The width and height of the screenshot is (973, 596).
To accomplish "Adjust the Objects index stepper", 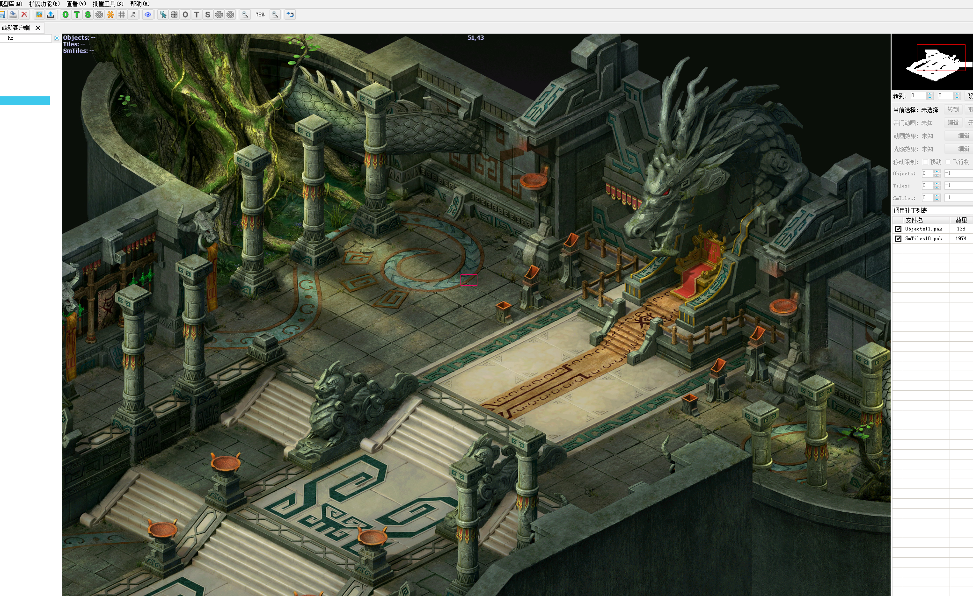I will [937, 173].
